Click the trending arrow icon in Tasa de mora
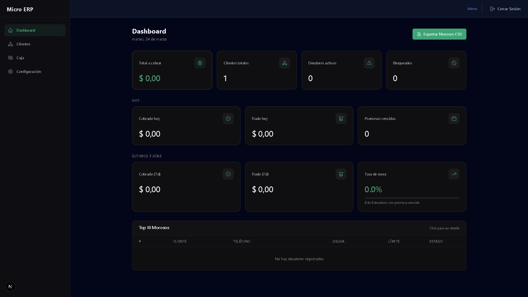The image size is (528, 297). [x=454, y=174]
